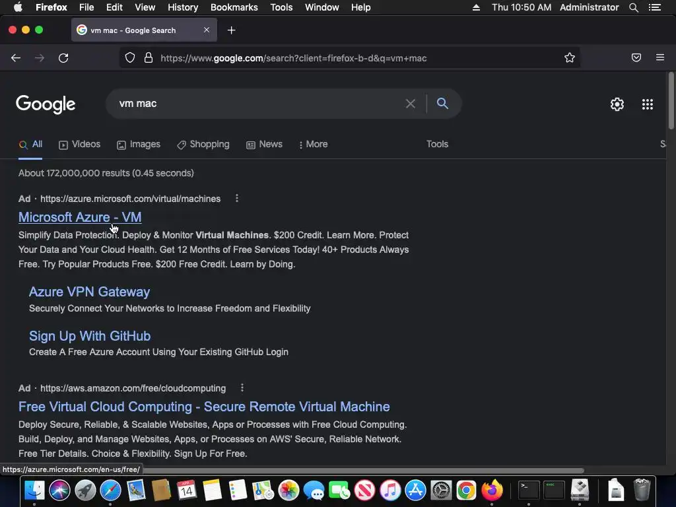Show site security padlock info
676x507 pixels.
[x=149, y=58]
